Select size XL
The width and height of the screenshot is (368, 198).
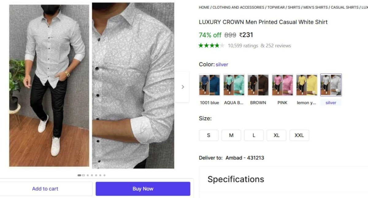click(276, 135)
